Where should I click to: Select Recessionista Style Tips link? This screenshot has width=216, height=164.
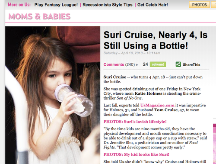coord(108,5)
